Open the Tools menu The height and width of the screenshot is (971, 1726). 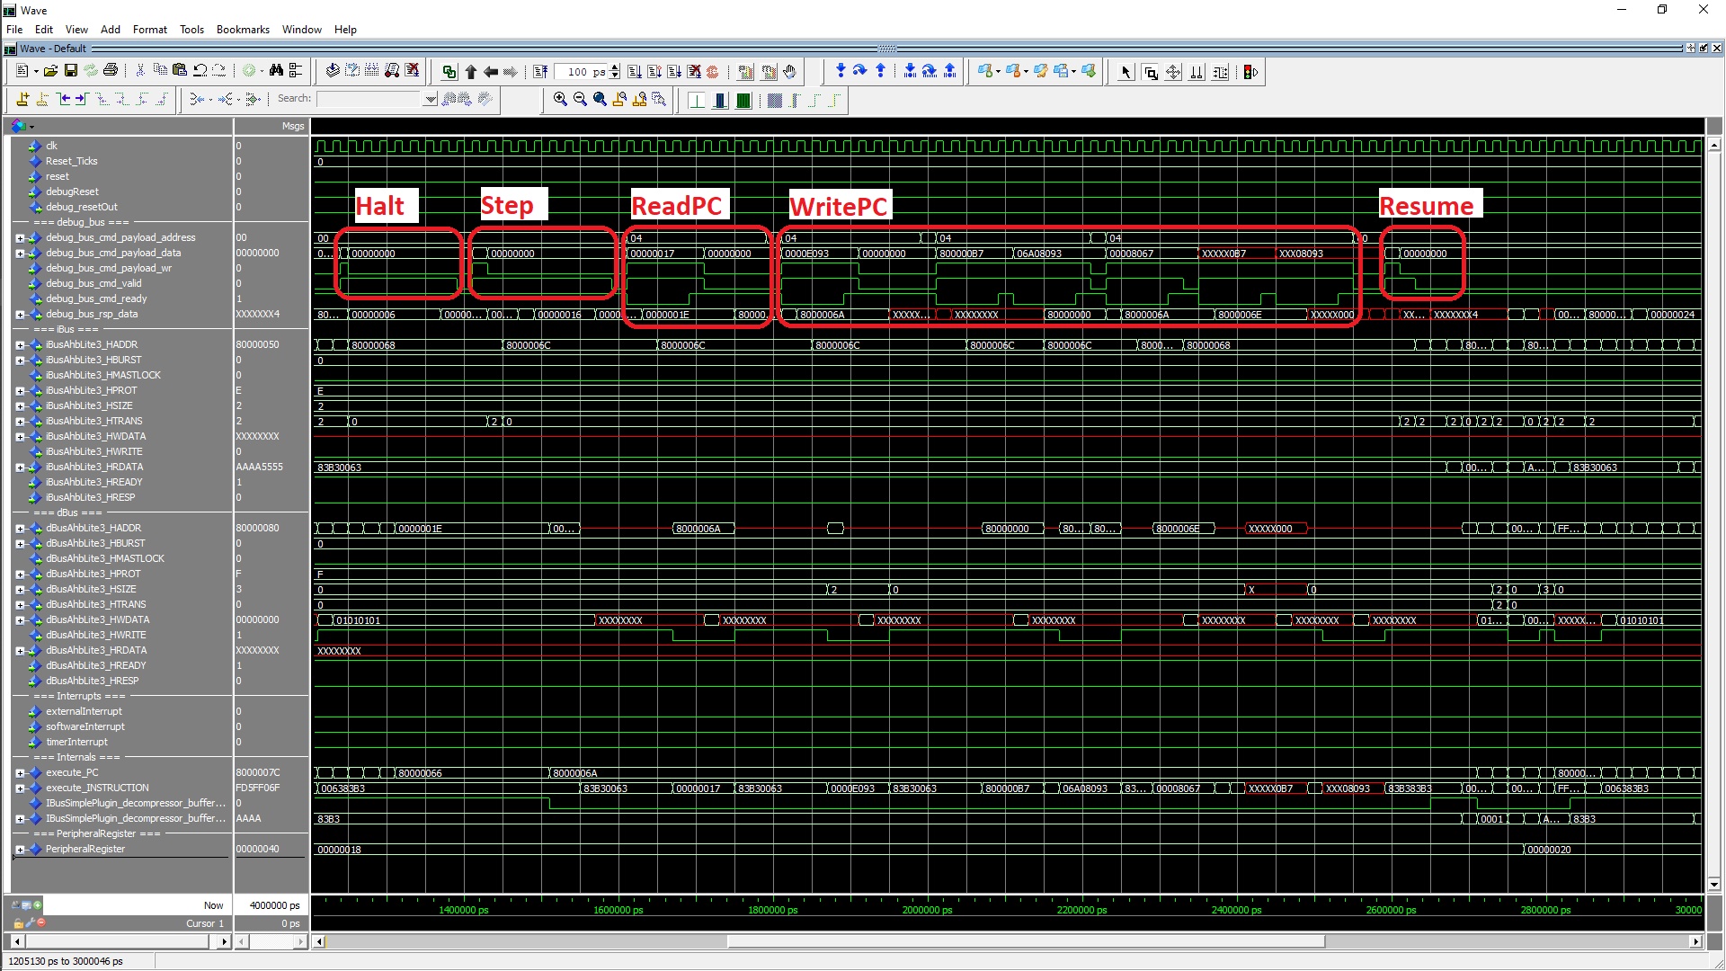point(191,30)
